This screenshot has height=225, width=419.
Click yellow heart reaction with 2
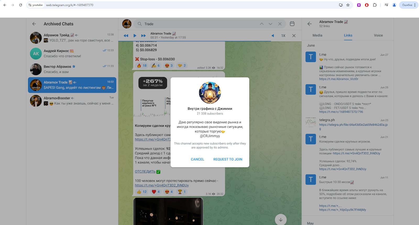(182, 65)
